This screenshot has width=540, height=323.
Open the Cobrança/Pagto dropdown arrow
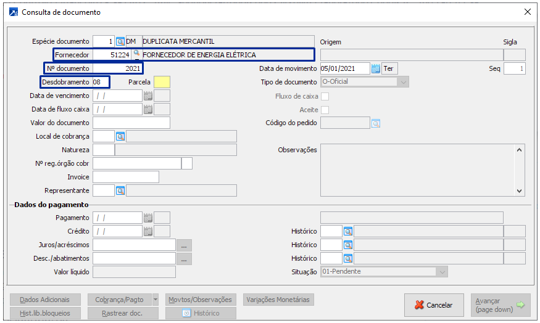tap(155, 300)
